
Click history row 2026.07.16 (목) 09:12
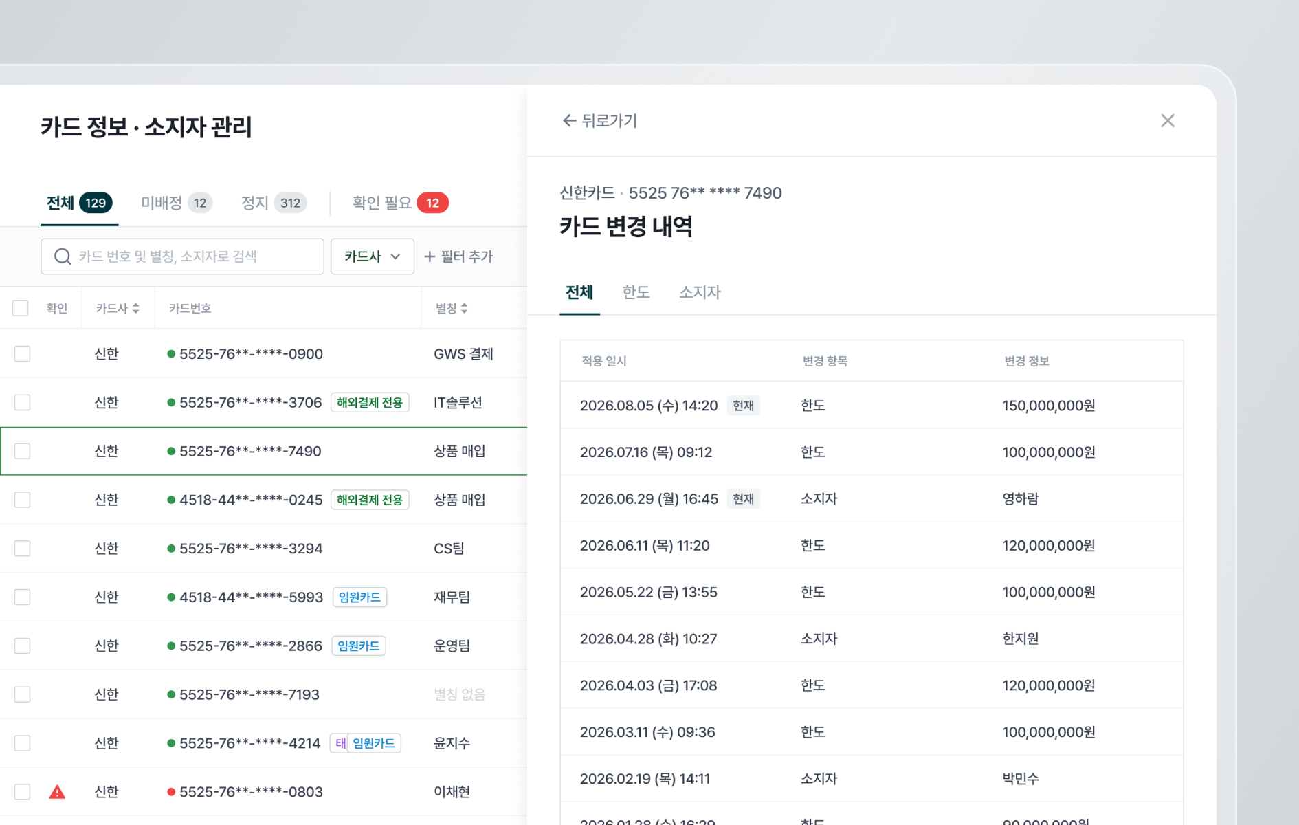(871, 452)
